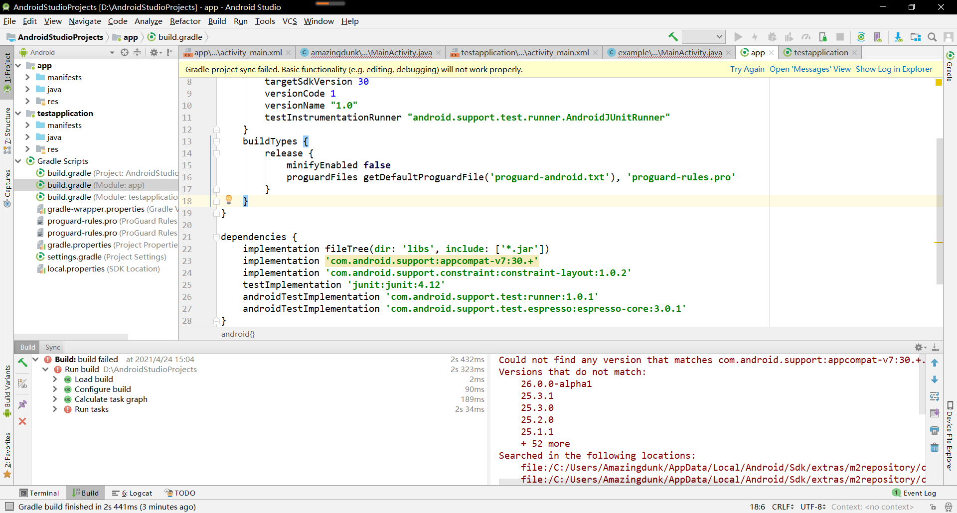Click hide Build panel icon
The image size is (957, 513).
[x=936, y=347]
